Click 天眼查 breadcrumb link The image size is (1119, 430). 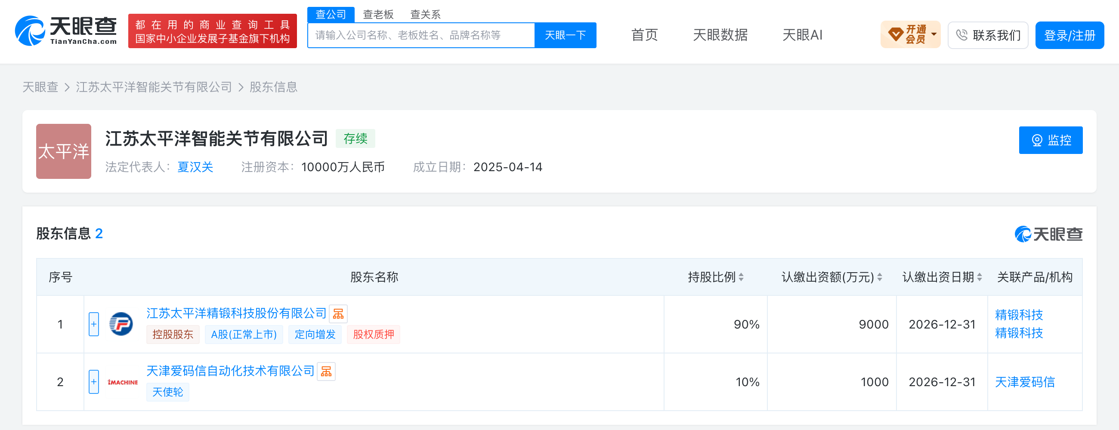tap(40, 87)
